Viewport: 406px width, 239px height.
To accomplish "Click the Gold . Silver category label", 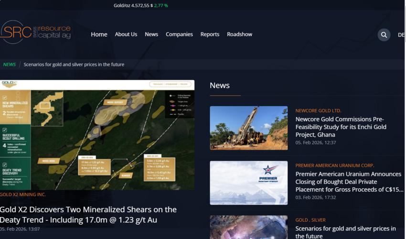I will [310, 220].
